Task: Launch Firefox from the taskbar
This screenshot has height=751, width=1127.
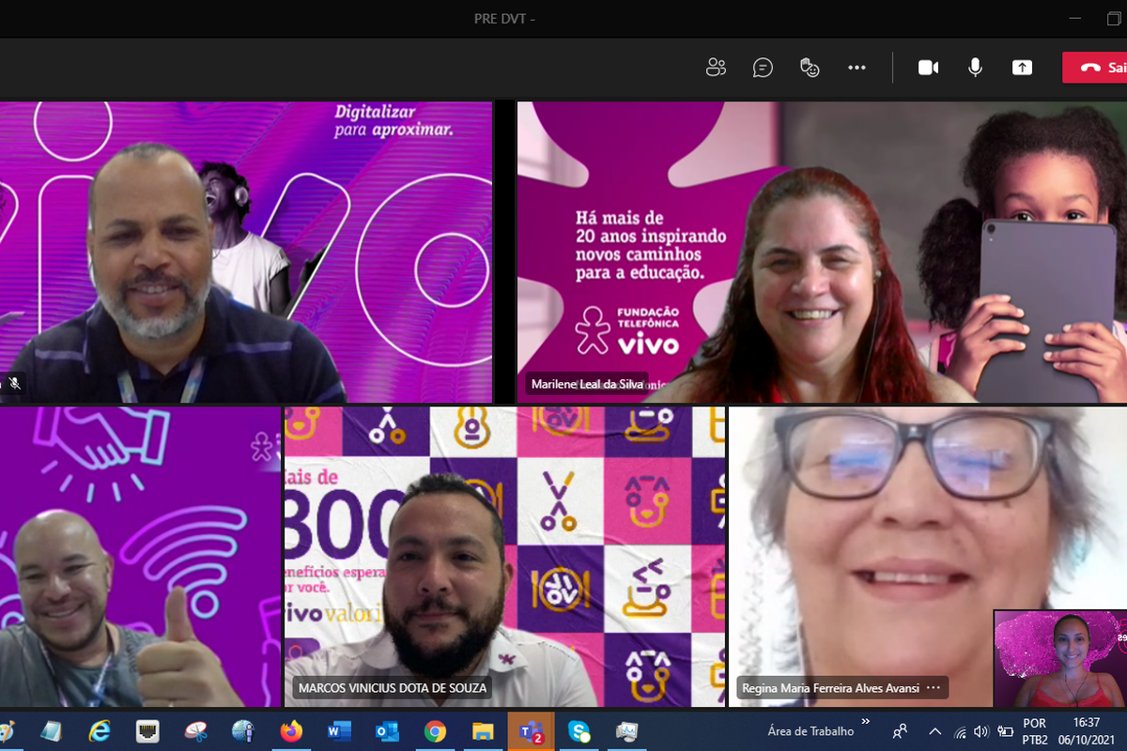Action: click(x=291, y=731)
